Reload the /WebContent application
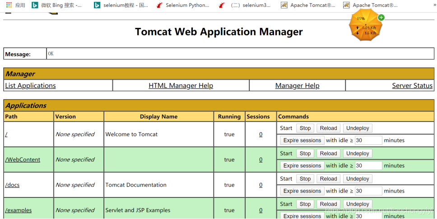The image size is (437, 219). coord(328,153)
